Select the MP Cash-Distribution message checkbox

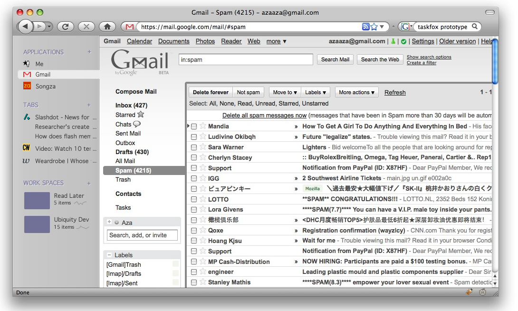(x=194, y=262)
